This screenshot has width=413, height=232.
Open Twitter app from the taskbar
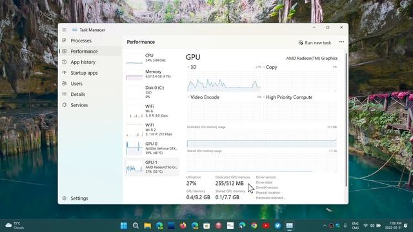pyautogui.click(x=277, y=226)
